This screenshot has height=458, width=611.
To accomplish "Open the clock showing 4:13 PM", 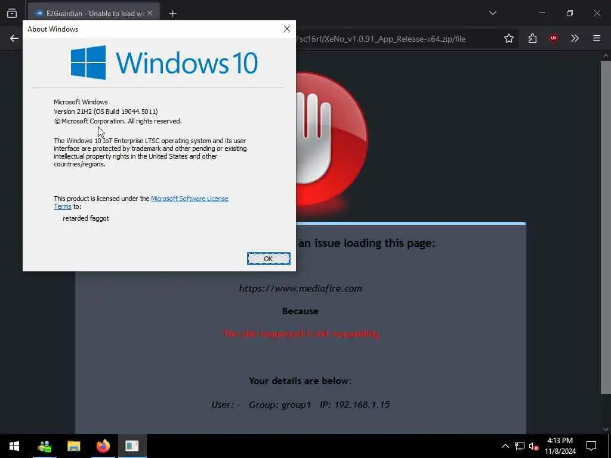I will coord(560,446).
